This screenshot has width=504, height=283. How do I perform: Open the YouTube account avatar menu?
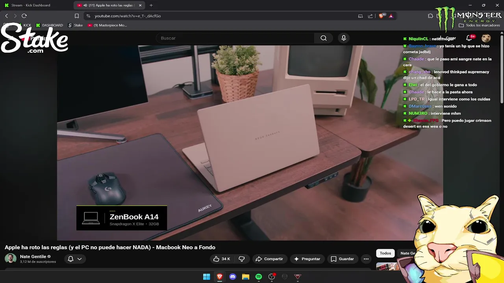486,38
